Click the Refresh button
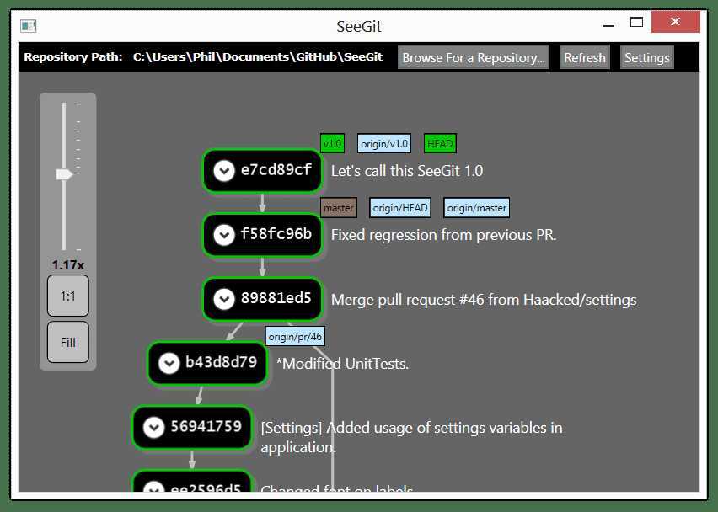The width and height of the screenshot is (718, 512). click(x=584, y=57)
